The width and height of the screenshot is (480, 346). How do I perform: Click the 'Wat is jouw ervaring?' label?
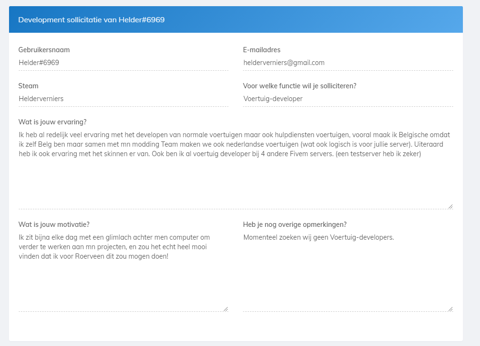click(52, 122)
